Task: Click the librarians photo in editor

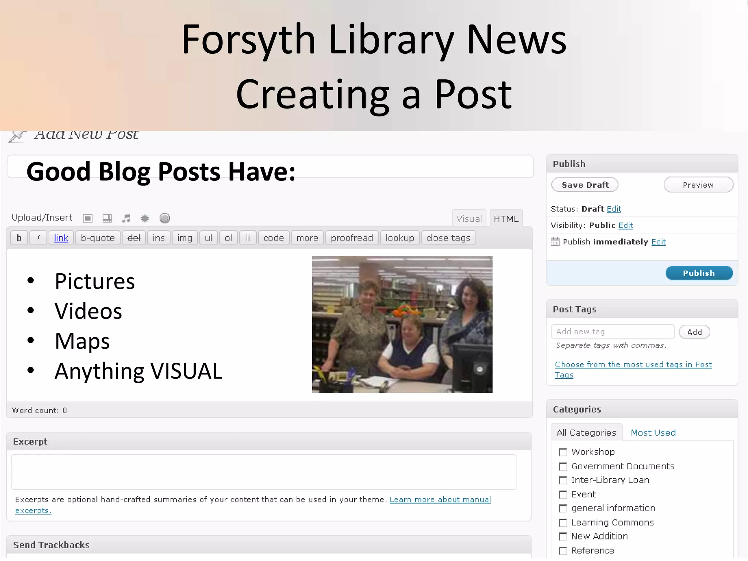Action: [402, 324]
